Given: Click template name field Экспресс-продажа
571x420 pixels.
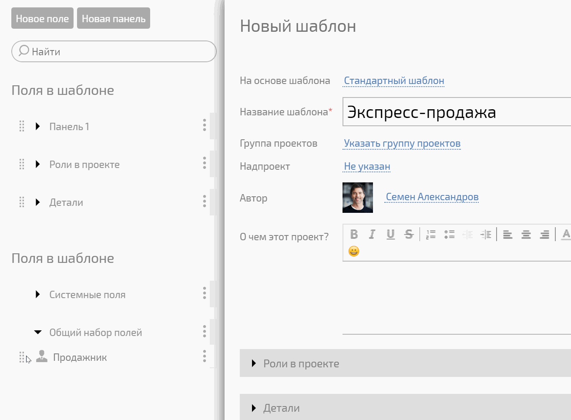Looking at the screenshot, I should click(457, 112).
